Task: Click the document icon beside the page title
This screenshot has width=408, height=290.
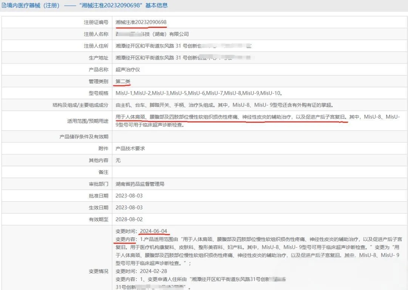Action: click(4, 5)
